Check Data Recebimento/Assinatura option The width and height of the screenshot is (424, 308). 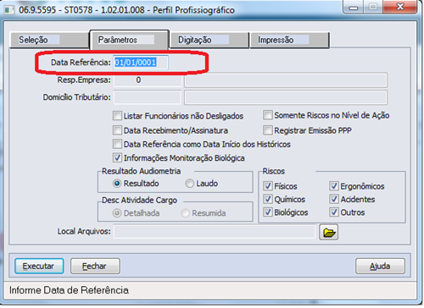pyautogui.click(x=117, y=130)
